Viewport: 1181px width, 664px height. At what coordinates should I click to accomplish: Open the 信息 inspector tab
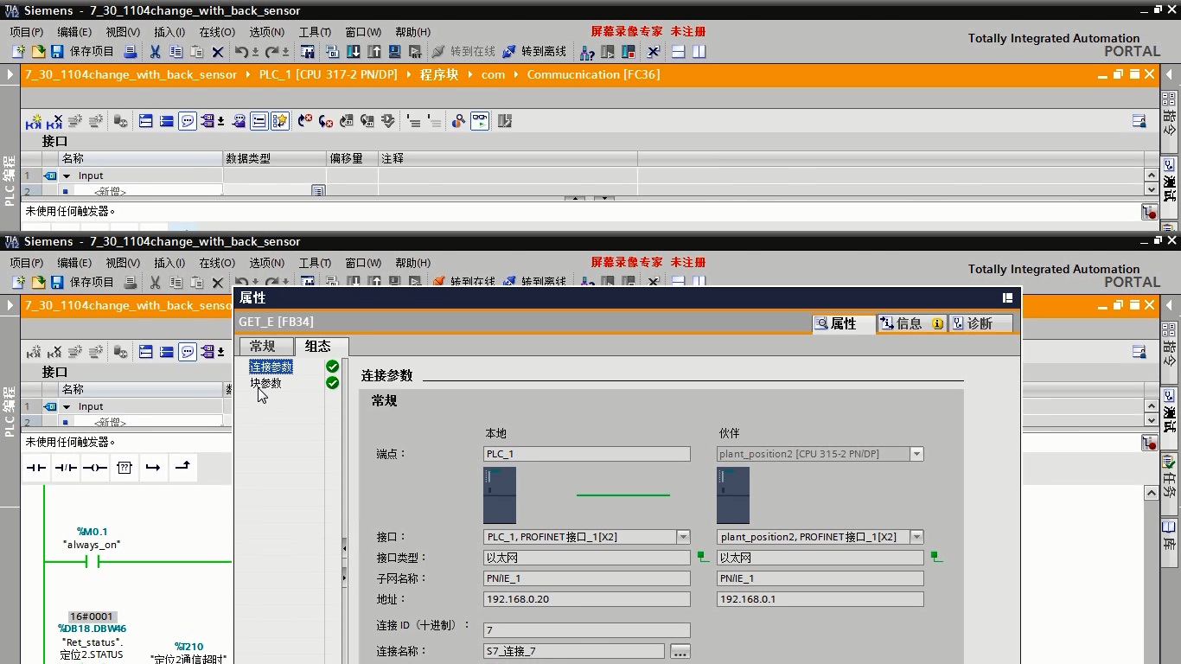tap(912, 323)
